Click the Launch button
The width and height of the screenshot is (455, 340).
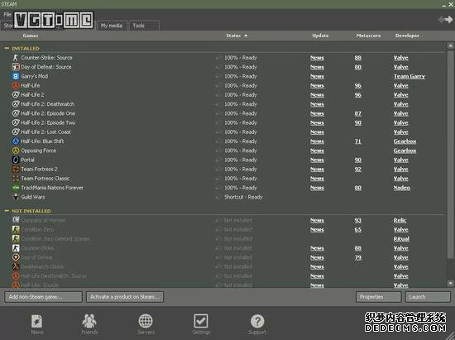click(428, 297)
